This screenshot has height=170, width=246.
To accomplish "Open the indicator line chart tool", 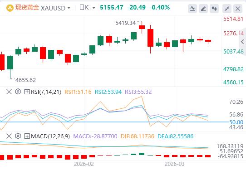I will 192,8.
